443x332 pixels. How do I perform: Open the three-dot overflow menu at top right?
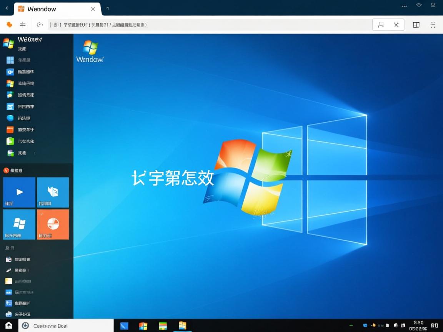[404, 5]
